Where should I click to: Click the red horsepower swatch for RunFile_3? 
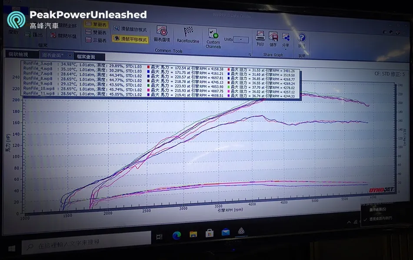(148, 67)
